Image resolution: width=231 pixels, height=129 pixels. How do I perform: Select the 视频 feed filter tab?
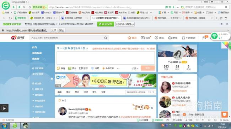pos(86,92)
